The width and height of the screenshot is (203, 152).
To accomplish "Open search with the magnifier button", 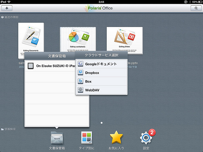I will pyautogui.click(x=196, y=8).
